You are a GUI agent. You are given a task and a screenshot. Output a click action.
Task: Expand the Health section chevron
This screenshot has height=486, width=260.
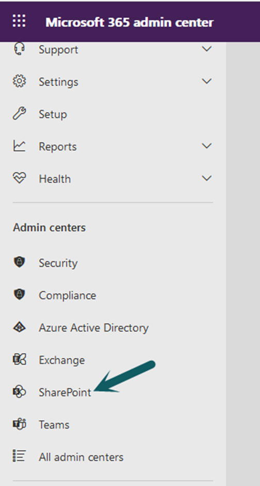pos(206,178)
